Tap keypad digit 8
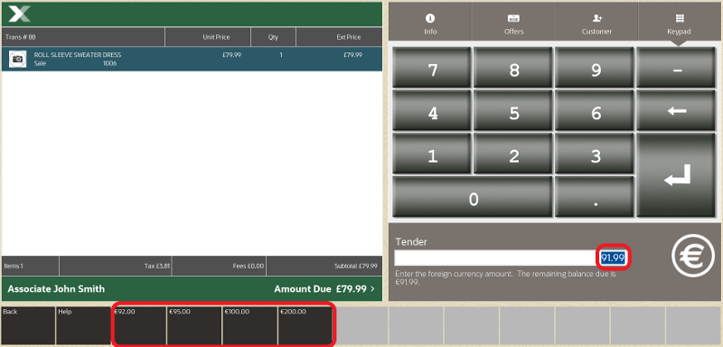Image resolution: width=723 pixels, height=347 pixels. coord(513,68)
